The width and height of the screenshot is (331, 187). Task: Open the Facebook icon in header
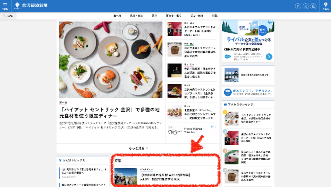[298, 6]
